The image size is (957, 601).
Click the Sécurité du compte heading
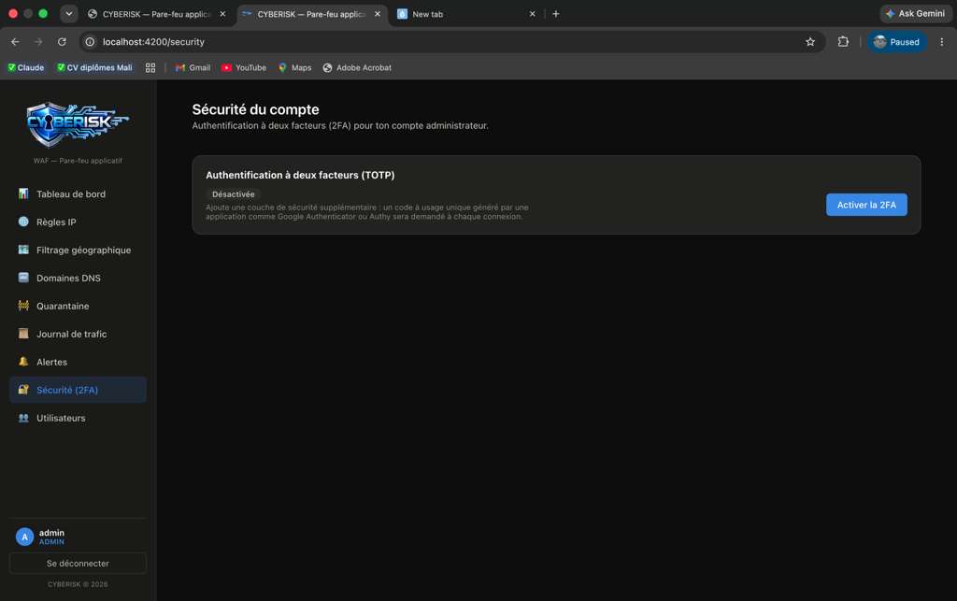[255, 109]
